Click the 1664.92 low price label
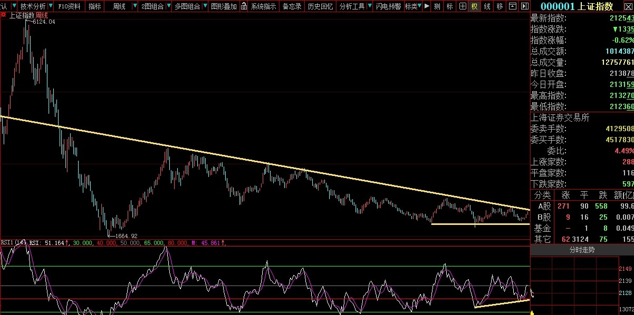The height and width of the screenshot is (315, 634). [x=126, y=236]
